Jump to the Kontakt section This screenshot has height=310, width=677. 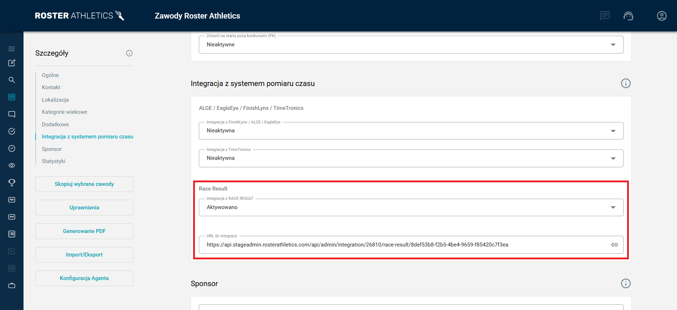tap(51, 87)
